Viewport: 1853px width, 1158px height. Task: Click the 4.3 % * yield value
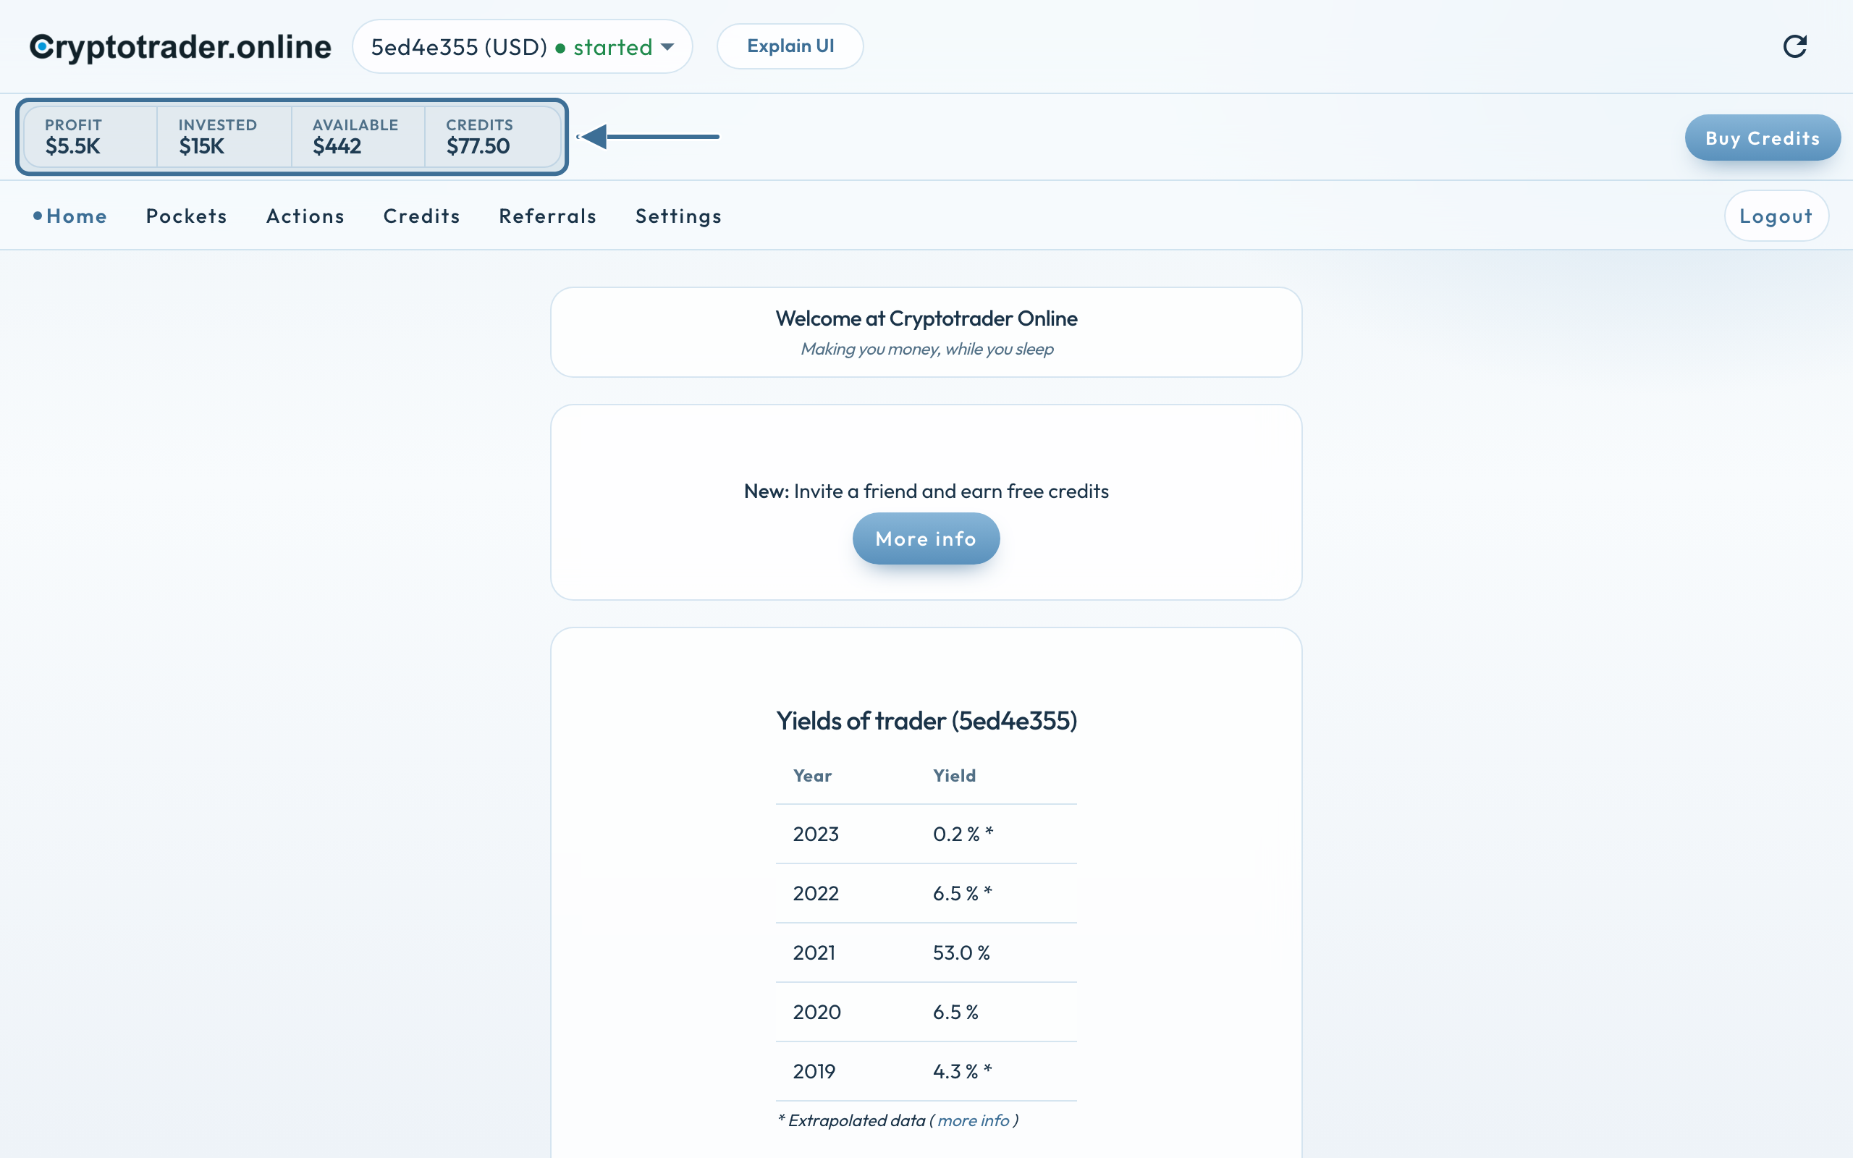(962, 1071)
